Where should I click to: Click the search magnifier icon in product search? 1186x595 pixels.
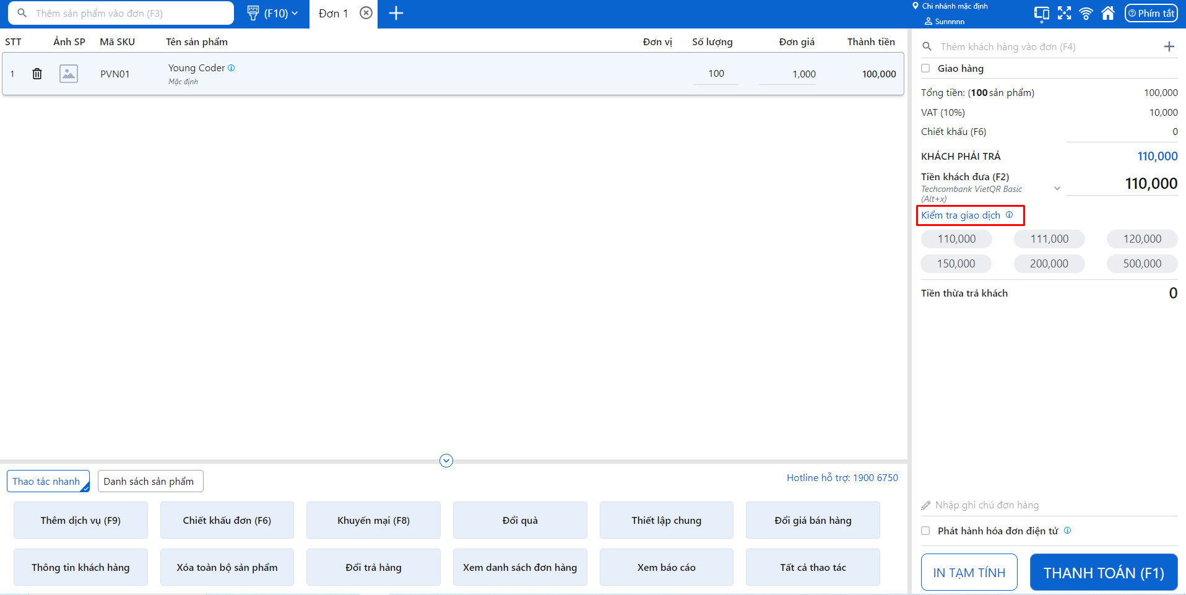coord(22,13)
